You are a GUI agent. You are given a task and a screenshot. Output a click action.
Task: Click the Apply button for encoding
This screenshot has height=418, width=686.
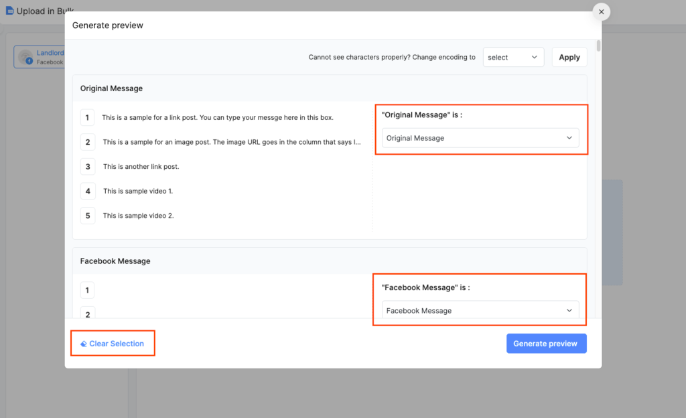(569, 57)
